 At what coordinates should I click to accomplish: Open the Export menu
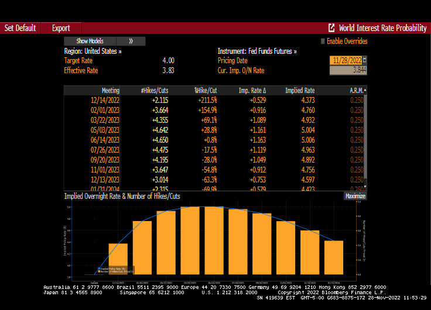tap(61, 28)
